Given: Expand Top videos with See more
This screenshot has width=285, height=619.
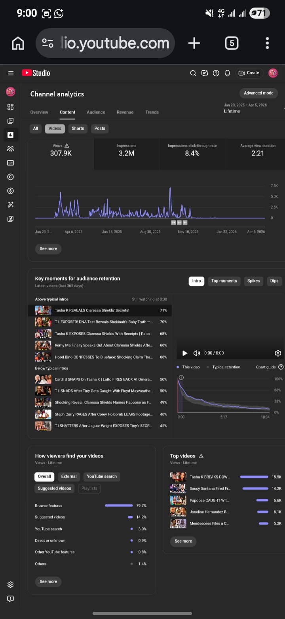Looking at the screenshot, I should [x=183, y=541].
